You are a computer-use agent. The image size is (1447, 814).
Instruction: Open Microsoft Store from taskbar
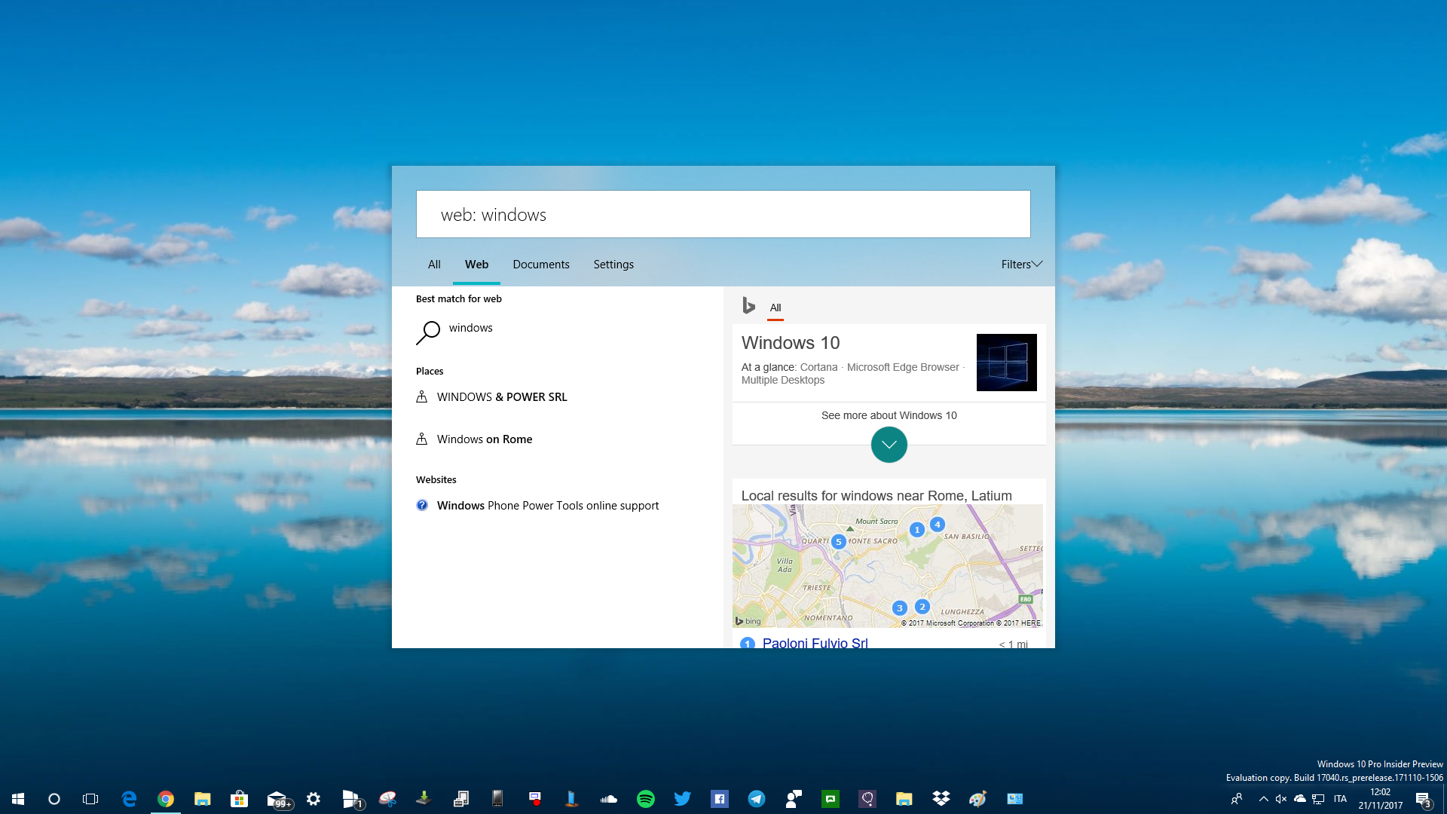click(x=239, y=799)
